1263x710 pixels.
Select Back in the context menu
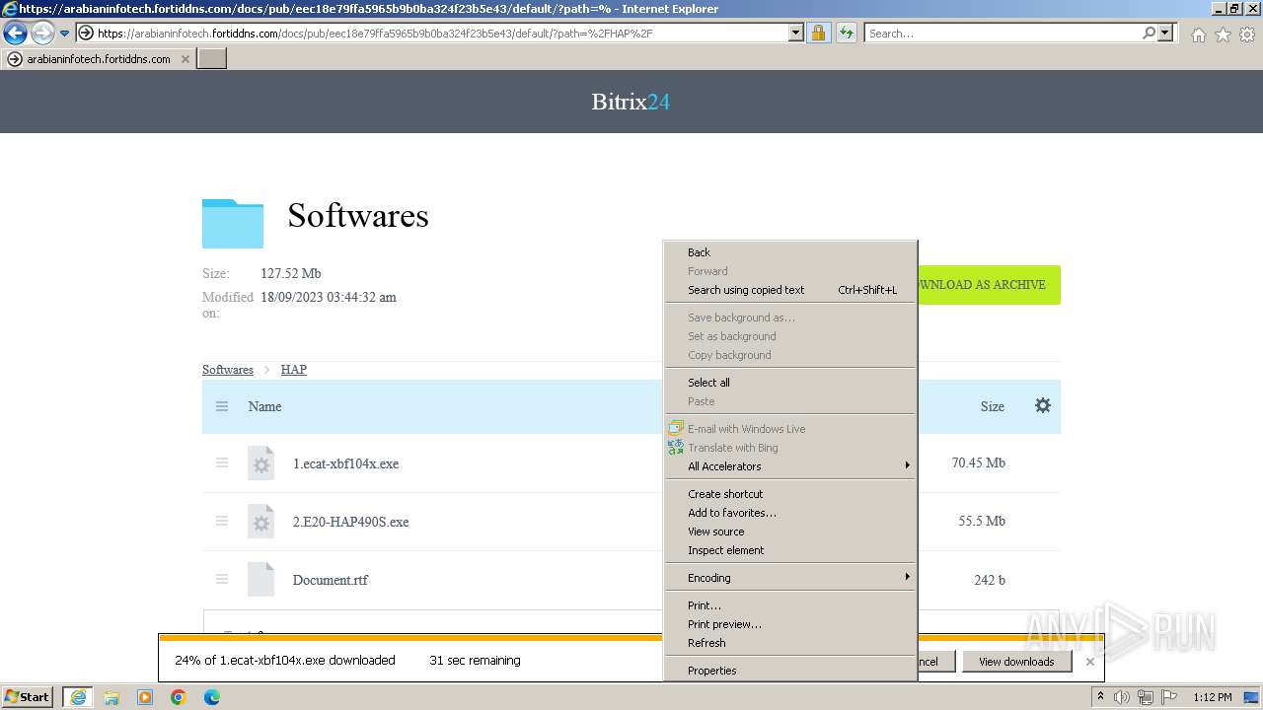[791, 252]
